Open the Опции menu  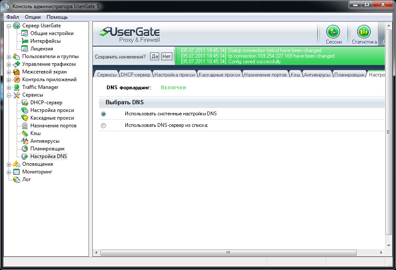click(33, 17)
